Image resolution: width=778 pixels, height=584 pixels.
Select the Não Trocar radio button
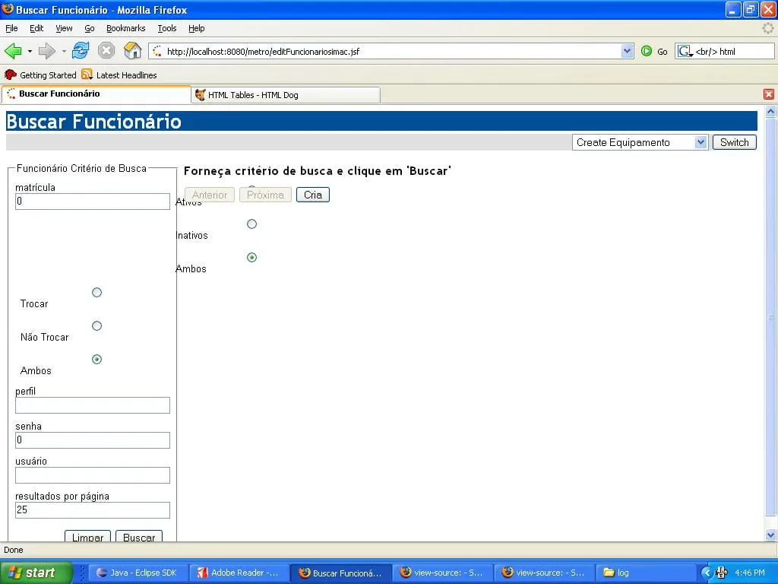96,325
